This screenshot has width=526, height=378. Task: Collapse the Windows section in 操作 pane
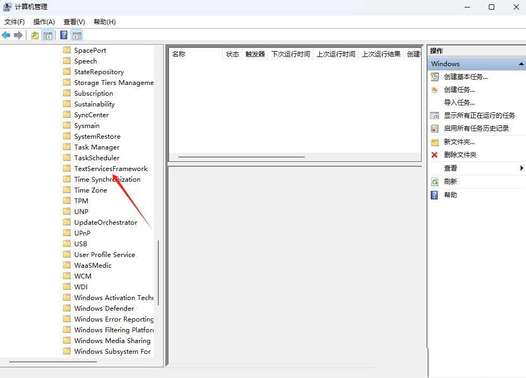click(x=521, y=64)
